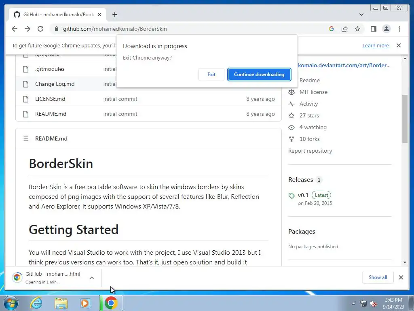The image size is (414, 311).
Task: Click the README.md header label
Action: point(51,138)
